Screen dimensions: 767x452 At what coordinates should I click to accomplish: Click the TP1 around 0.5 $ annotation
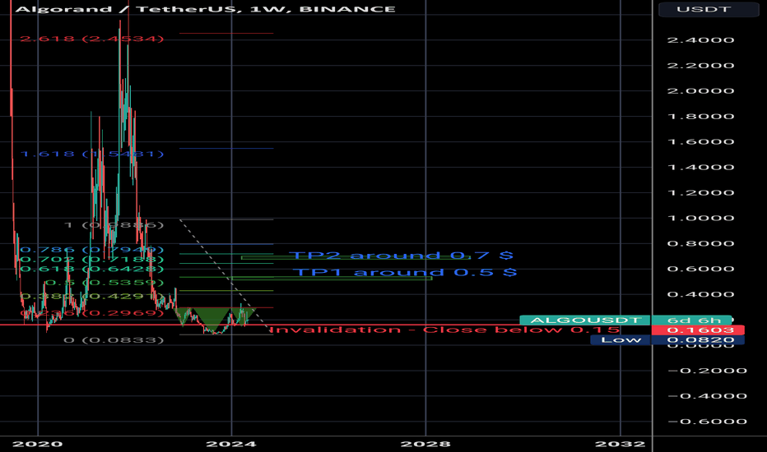click(405, 272)
